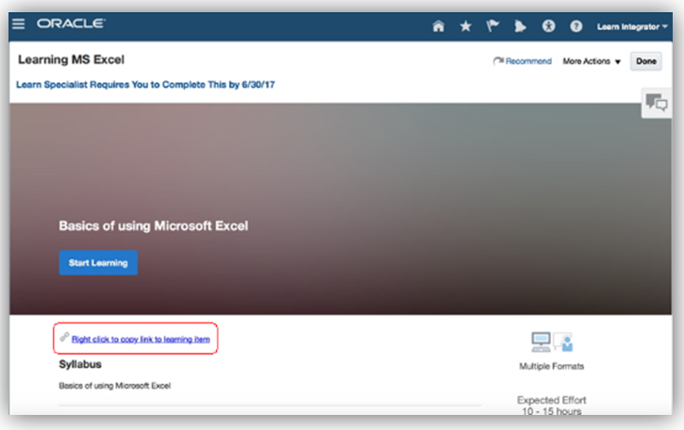Open Accessibility settings icon
Screen dimensions: 684x430
548,26
